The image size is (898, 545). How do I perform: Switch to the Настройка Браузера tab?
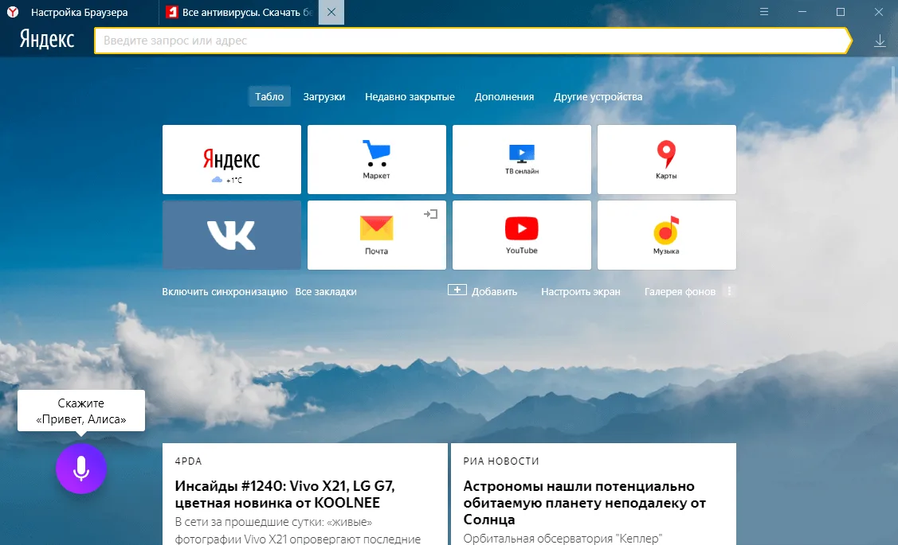tap(79, 12)
